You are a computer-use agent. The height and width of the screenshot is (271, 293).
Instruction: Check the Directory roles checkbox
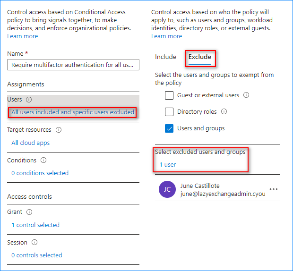[x=169, y=112]
